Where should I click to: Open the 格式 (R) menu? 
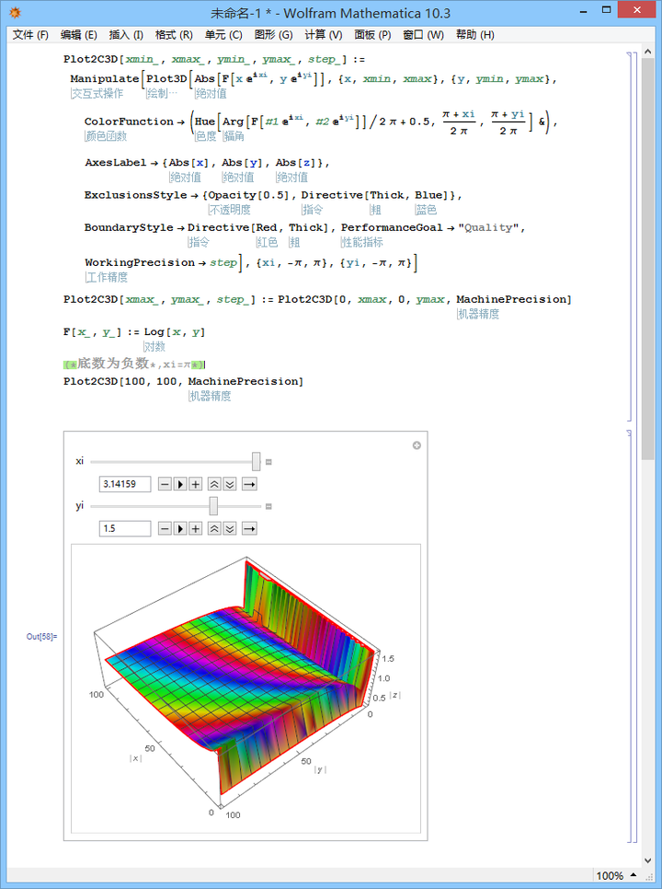click(174, 35)
